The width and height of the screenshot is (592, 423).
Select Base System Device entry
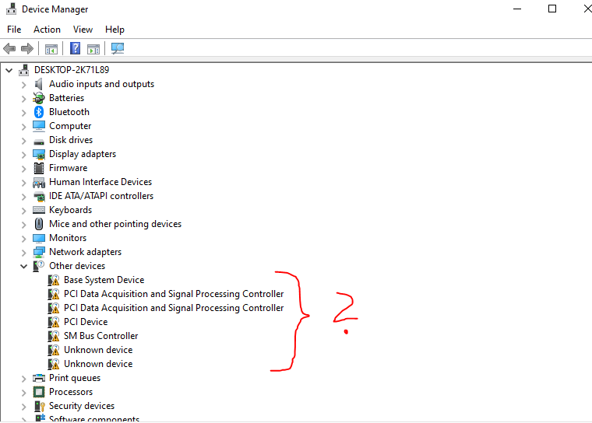coord(104,280)
